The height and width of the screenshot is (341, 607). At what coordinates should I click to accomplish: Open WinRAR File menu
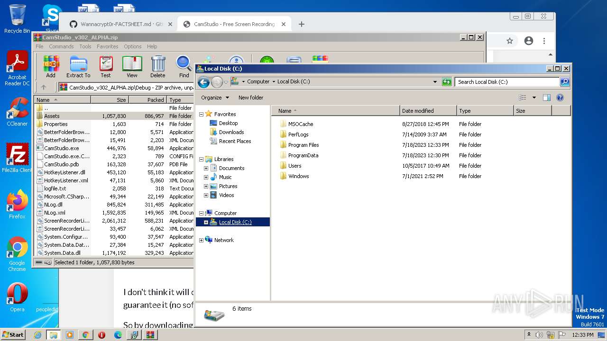click(x=39, y=46)
